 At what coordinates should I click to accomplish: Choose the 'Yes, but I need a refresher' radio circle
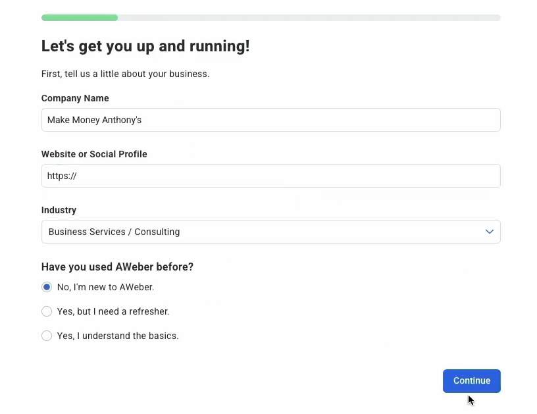tap(47, 311)
